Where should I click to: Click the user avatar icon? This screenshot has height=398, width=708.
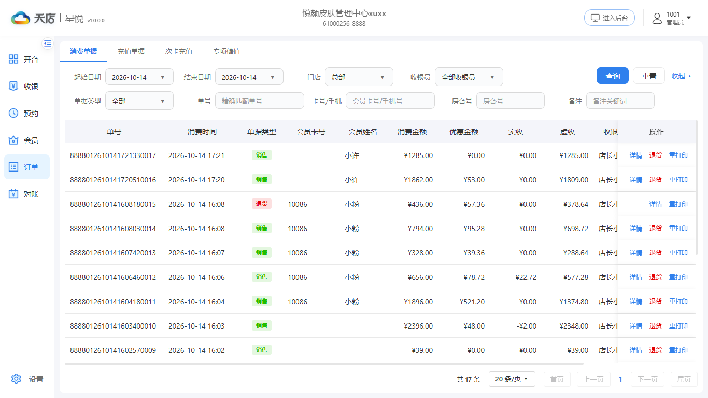coord(657,19)
